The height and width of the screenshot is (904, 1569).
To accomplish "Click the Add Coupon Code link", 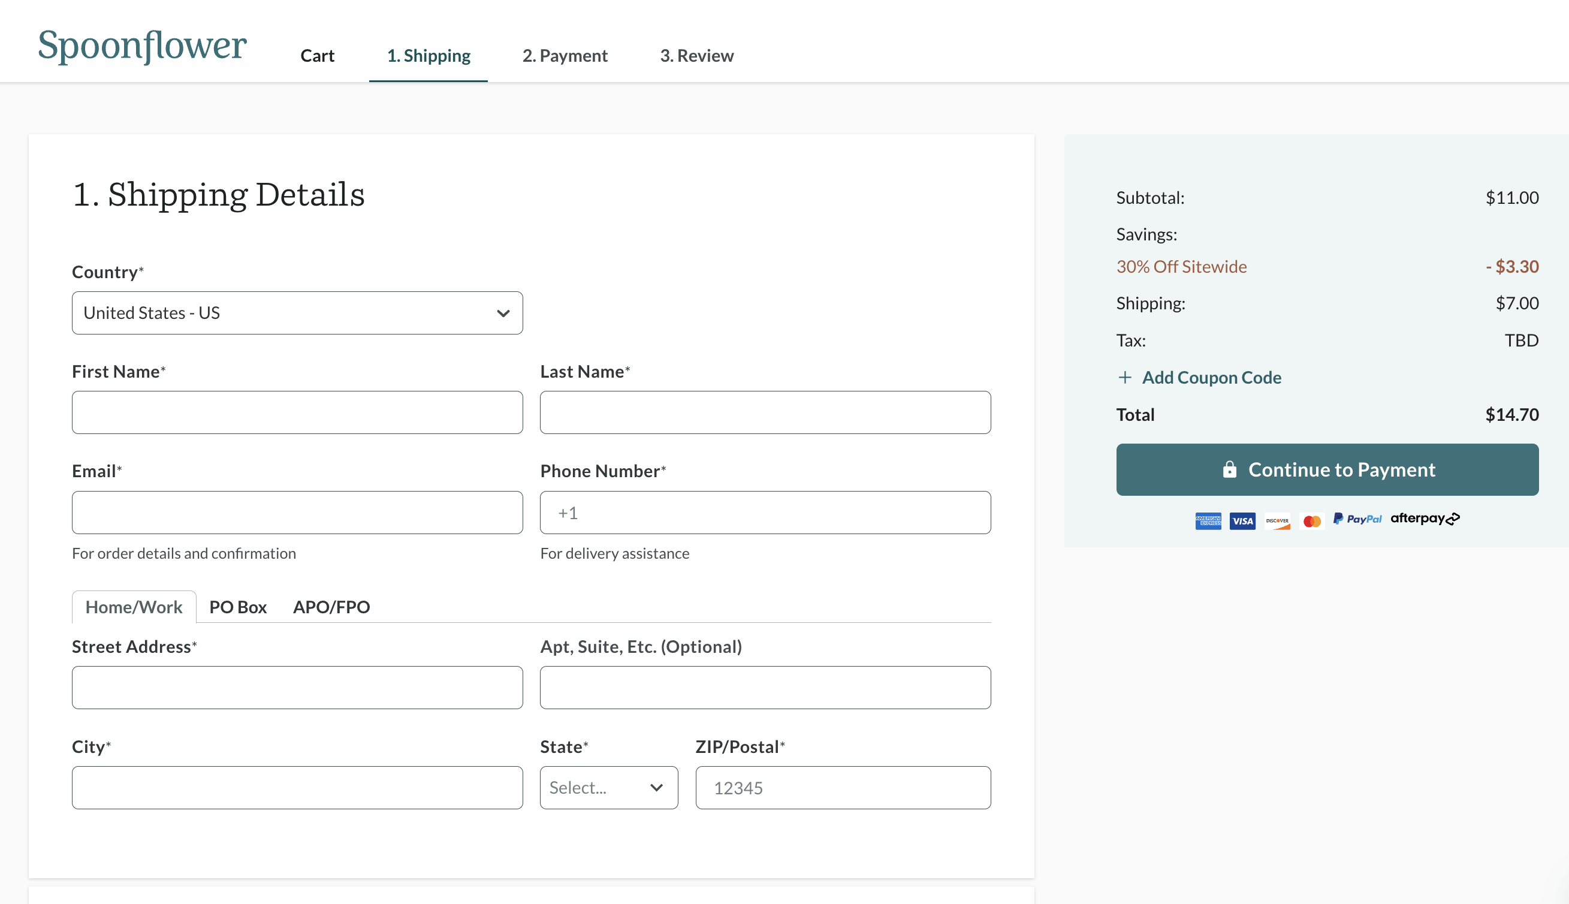I will 1211,377.
